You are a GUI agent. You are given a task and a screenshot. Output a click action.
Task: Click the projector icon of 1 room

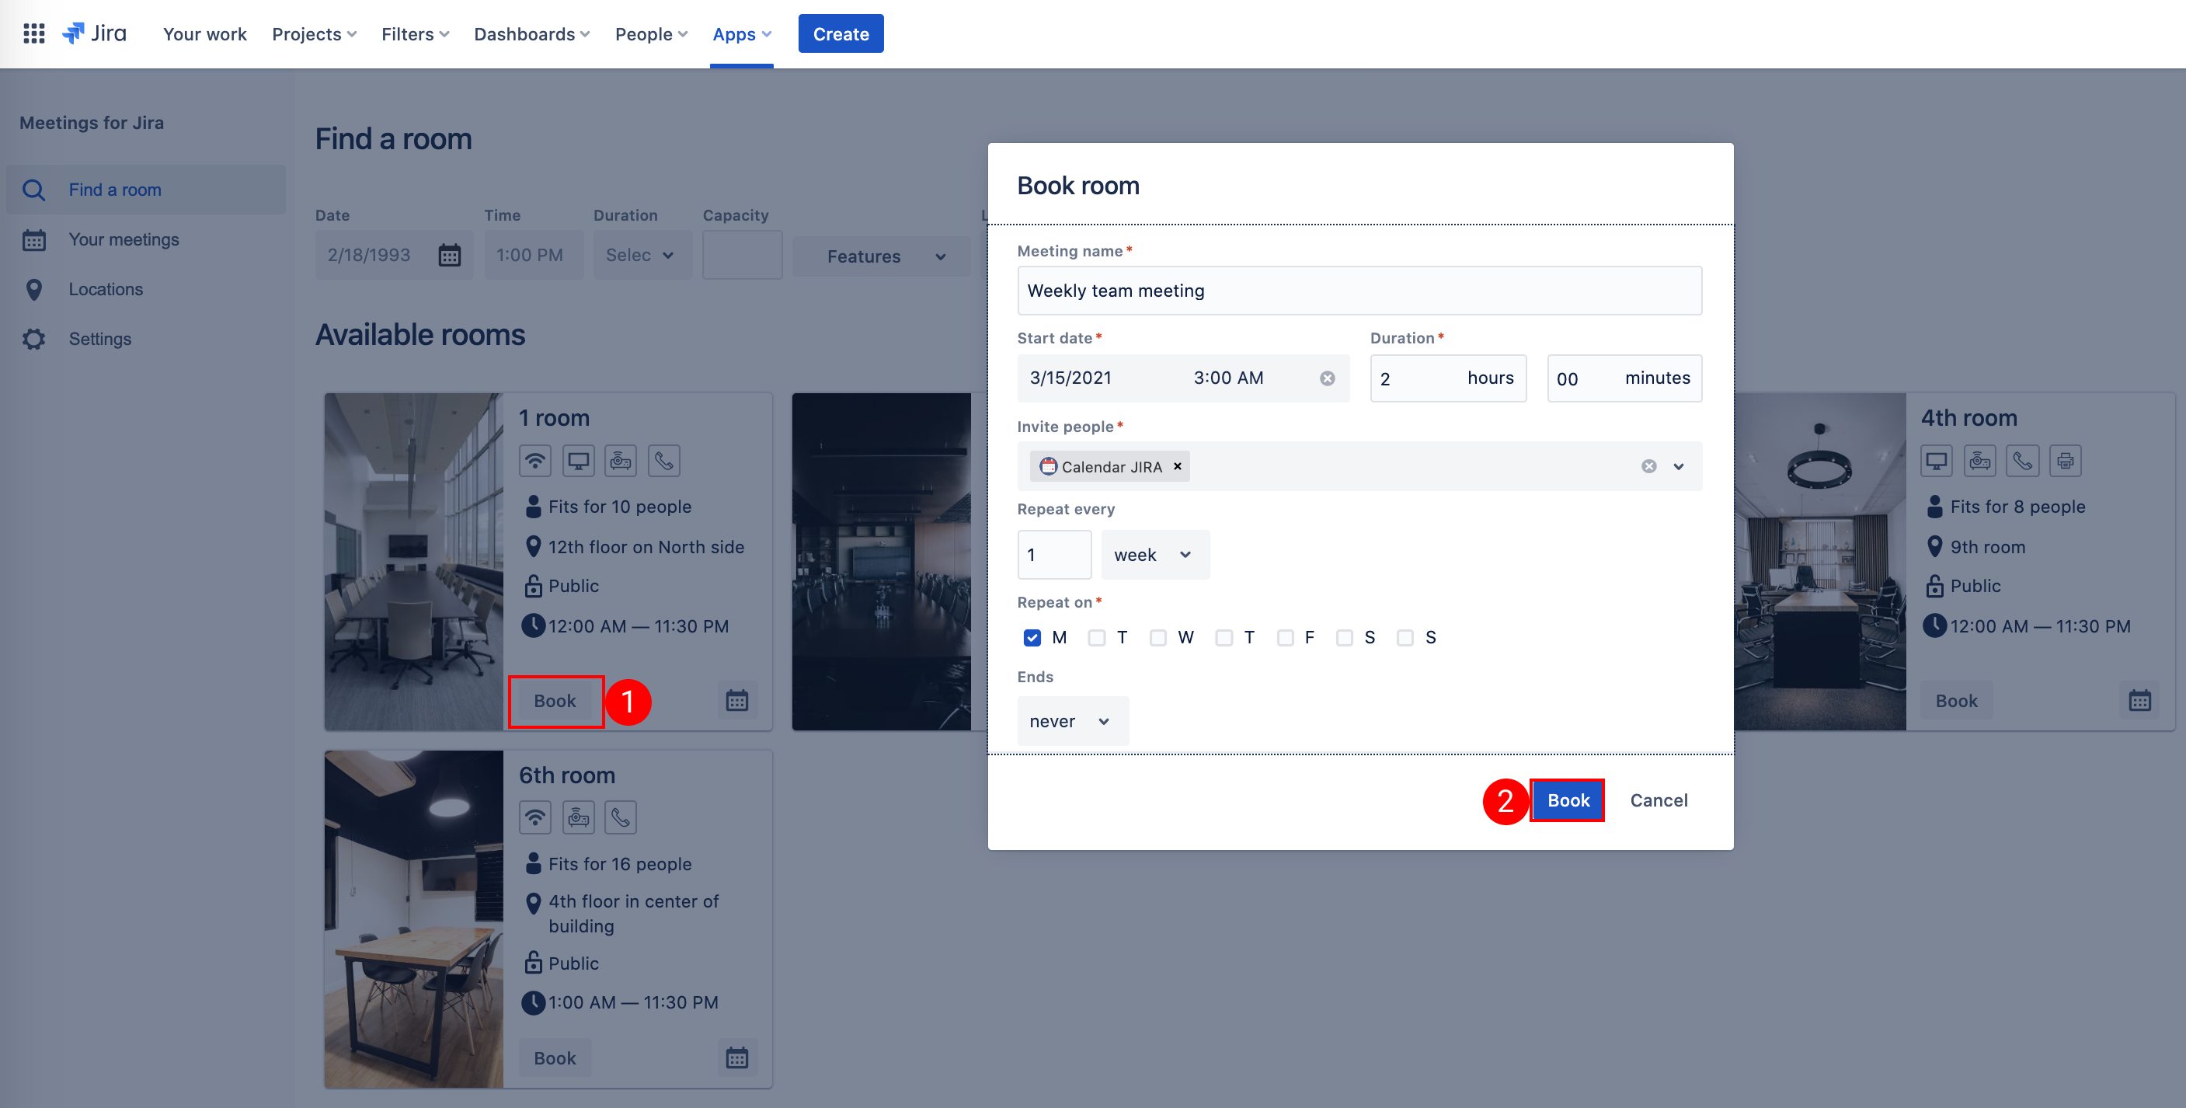coord(621,461)
